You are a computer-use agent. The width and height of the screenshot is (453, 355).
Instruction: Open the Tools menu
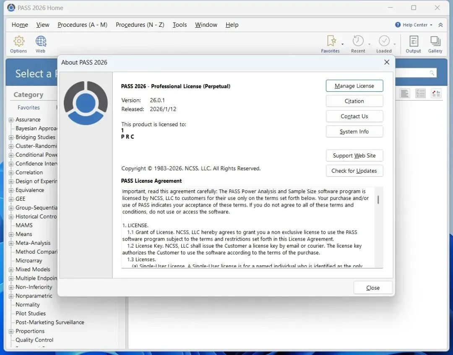coord(180,25)
